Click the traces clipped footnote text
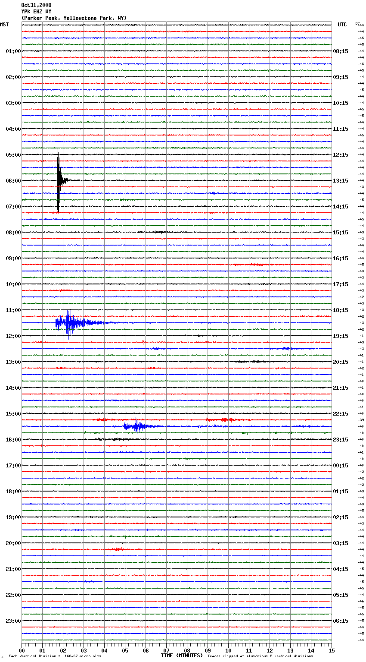366x662 pixels. pyautogui.click(x=260, y=656)
